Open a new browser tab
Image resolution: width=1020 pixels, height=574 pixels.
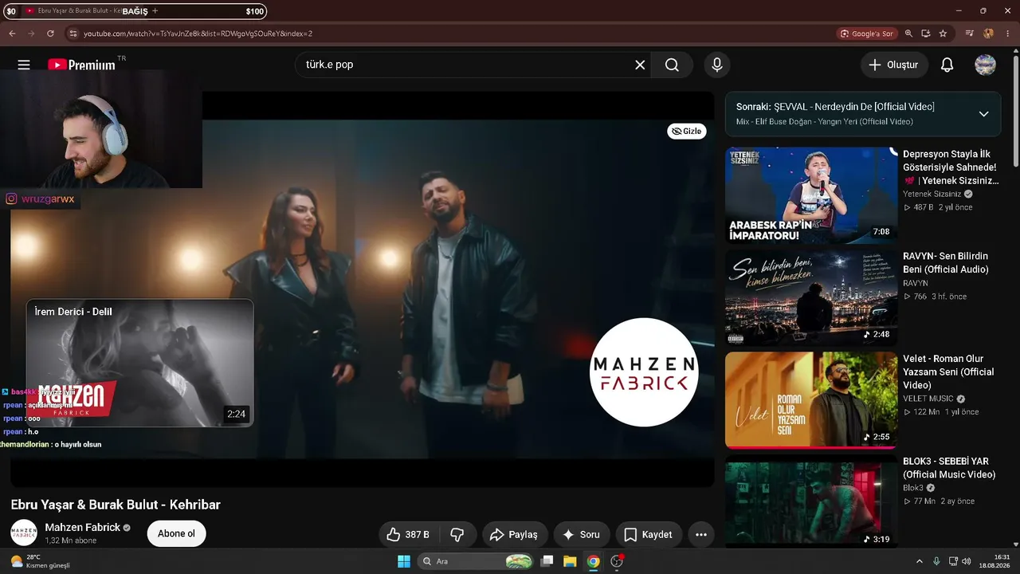coord(155,11)
